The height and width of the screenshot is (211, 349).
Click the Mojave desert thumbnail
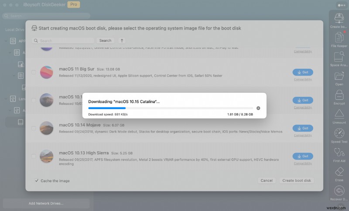47,128
